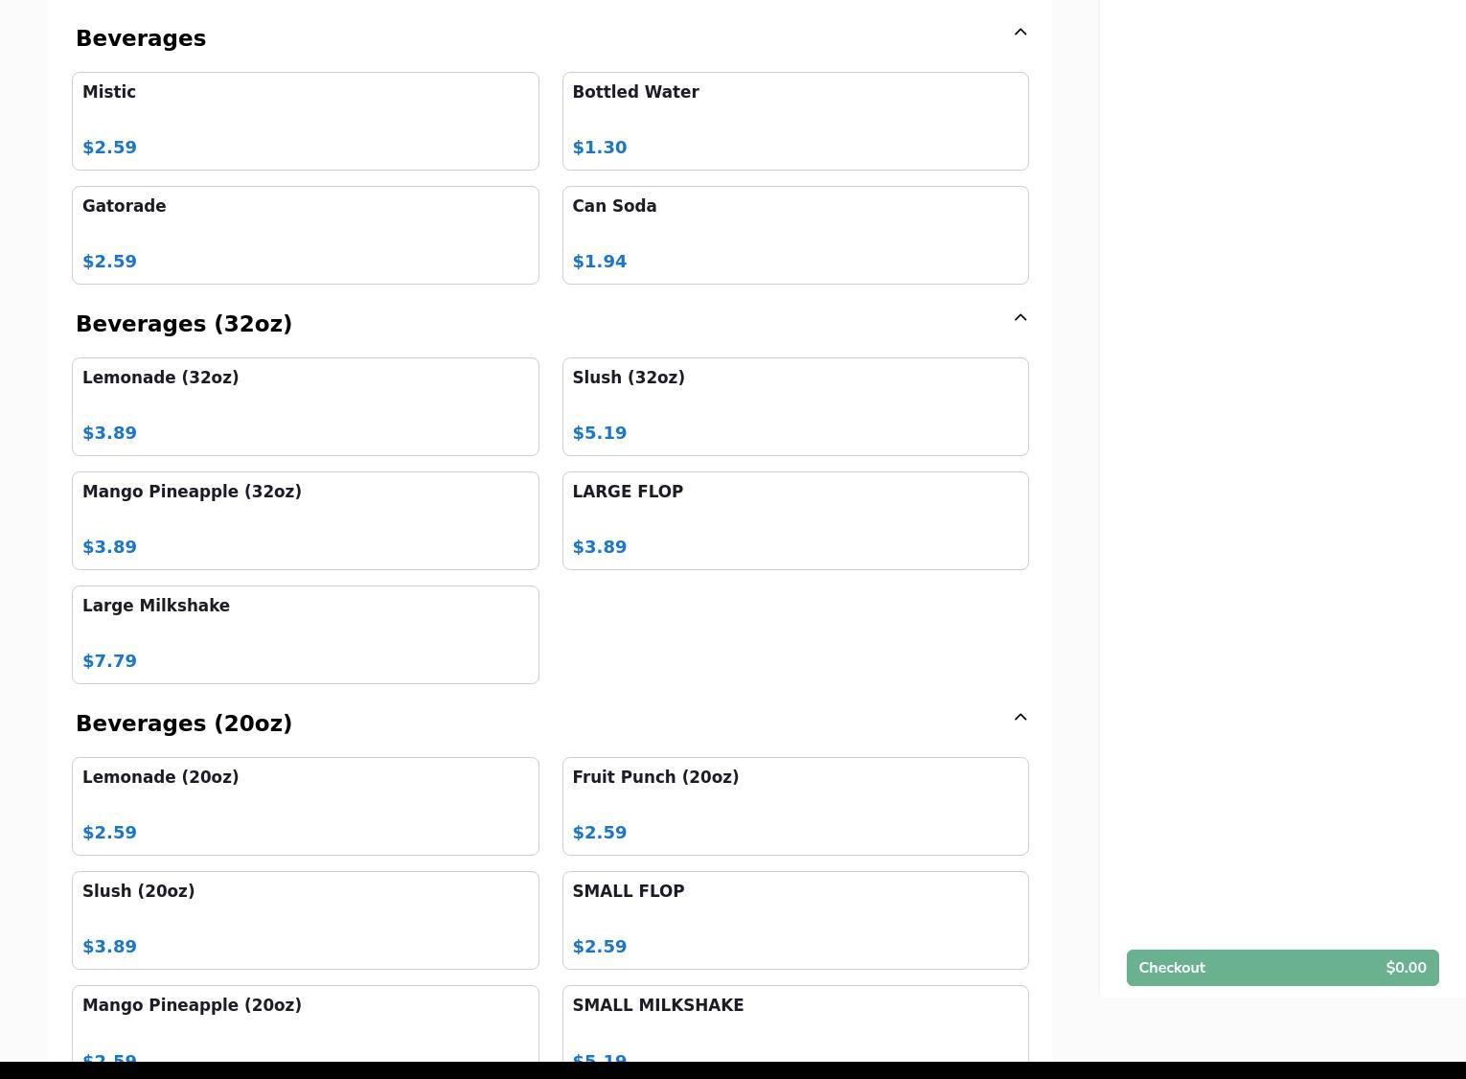Open the Slush (32oz) item

[795, 406]
